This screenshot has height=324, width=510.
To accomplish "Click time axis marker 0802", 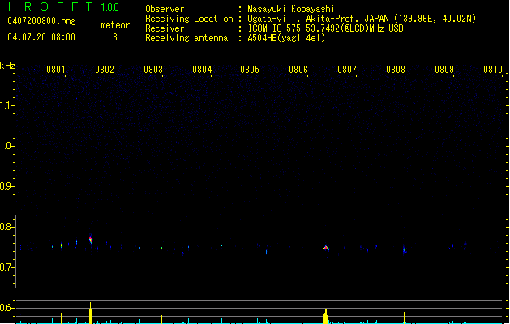I will pyautogui.click(x=105, y=70).
